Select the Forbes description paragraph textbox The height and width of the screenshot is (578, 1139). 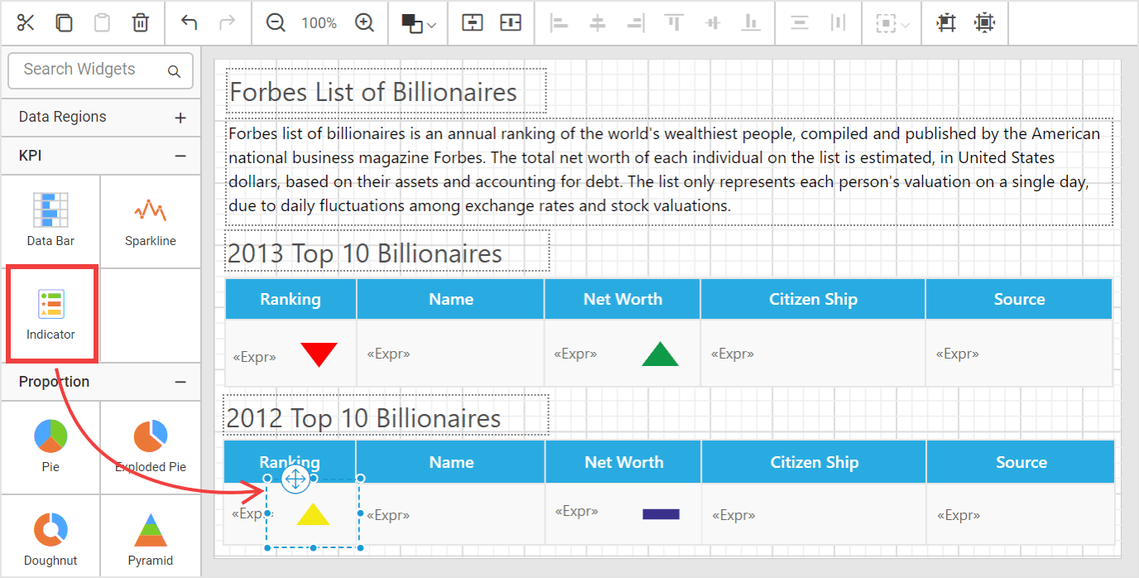coord(669,172)
